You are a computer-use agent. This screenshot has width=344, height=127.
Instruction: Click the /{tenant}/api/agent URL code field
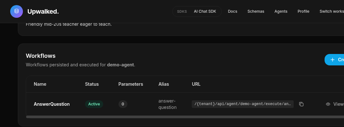(x=243, y=104)
